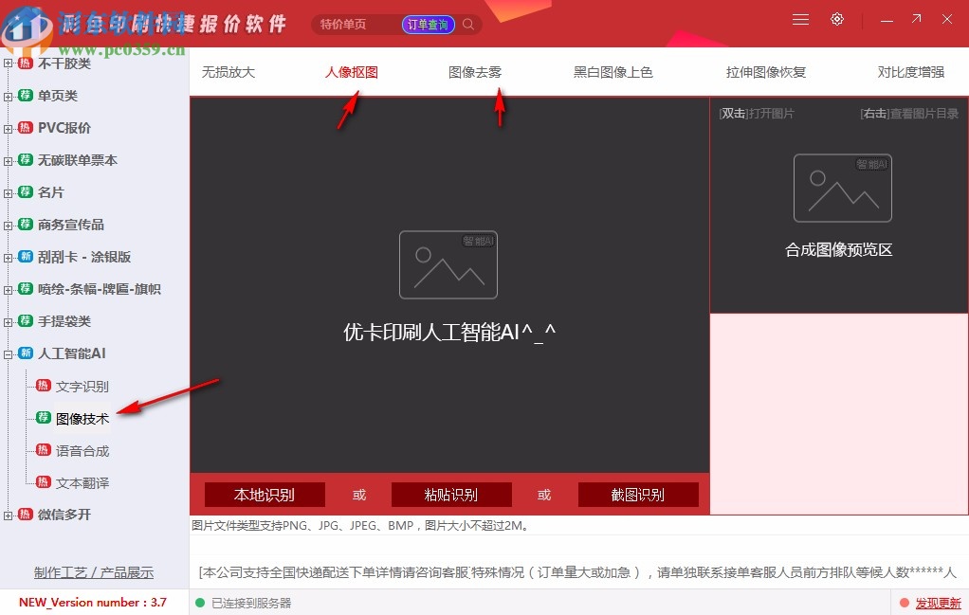The image size is (969, 615).
Task: Click the red 热 badge beside 语音合成
Action: [44, 450]
